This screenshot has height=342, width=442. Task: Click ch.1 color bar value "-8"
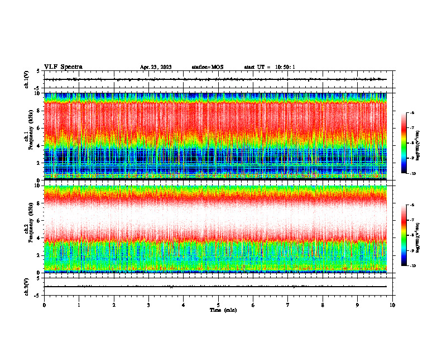(412, 143)
